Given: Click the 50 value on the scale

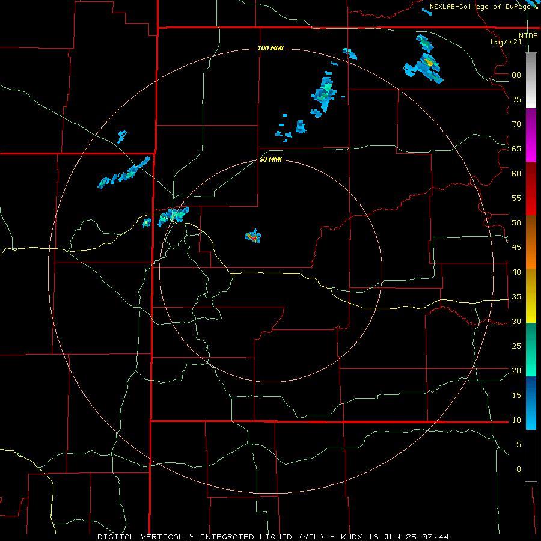Looking at the screenshot, I should 516,222.
